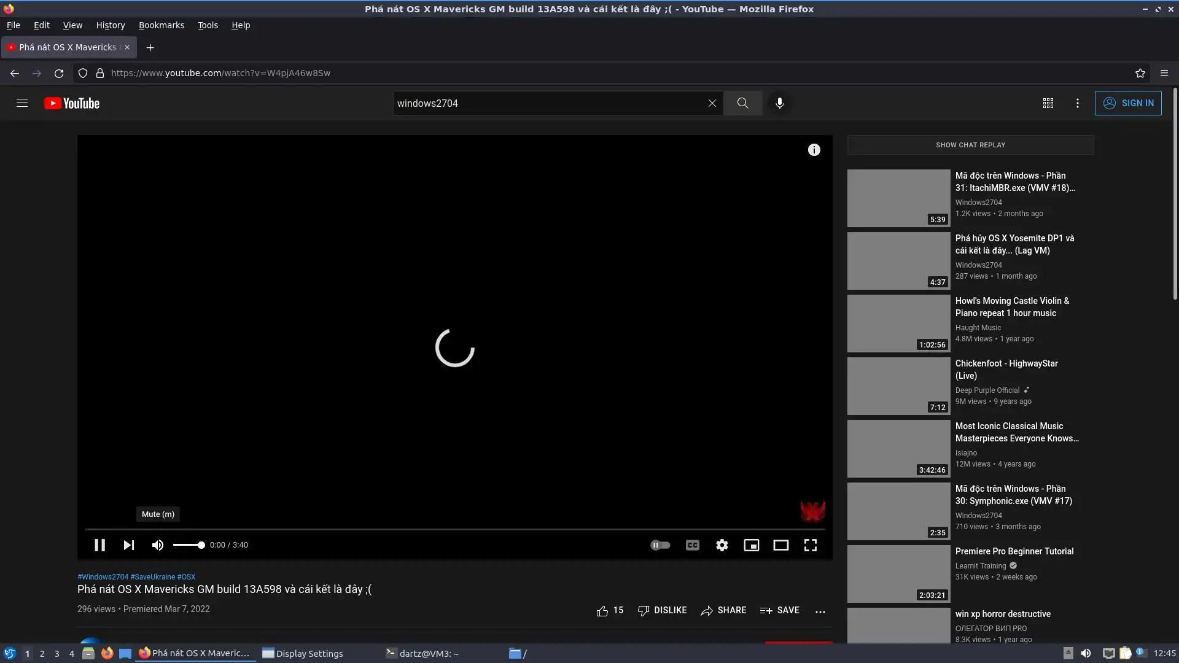Toggle the autoplay switch
The image size is (1179, 663).
(x=660, y=545)
